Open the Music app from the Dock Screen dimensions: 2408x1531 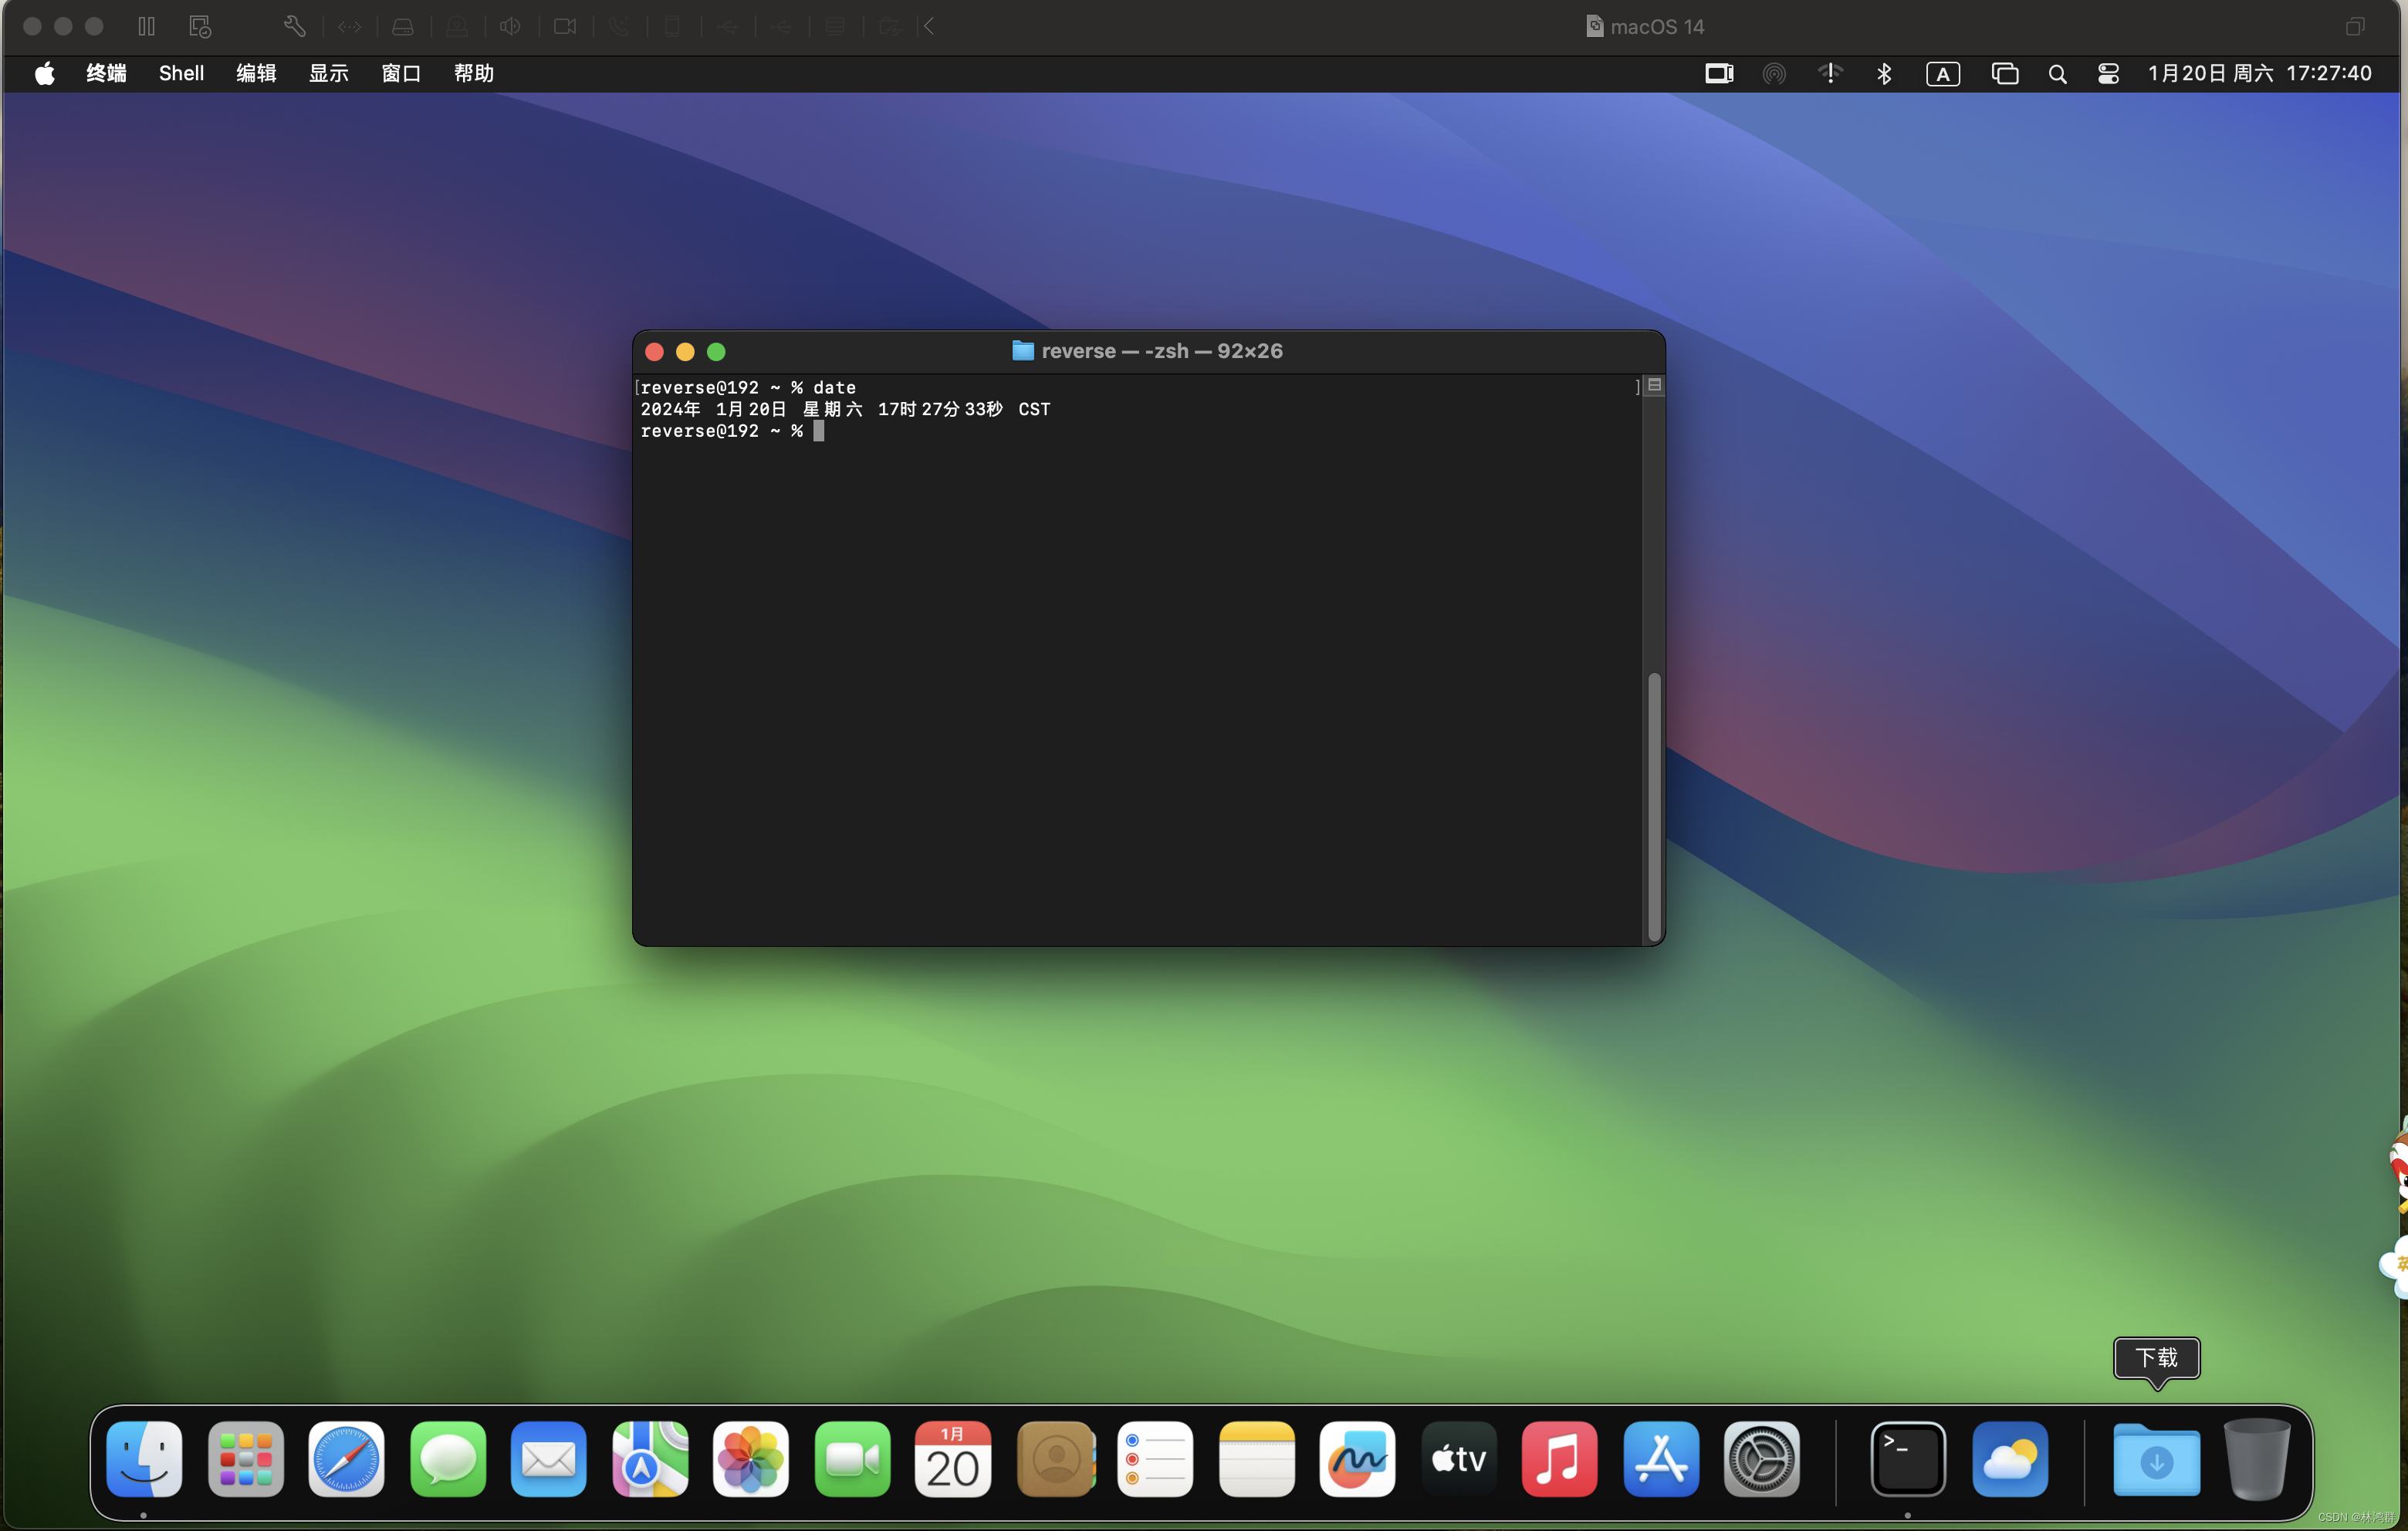[1559, 1459]
